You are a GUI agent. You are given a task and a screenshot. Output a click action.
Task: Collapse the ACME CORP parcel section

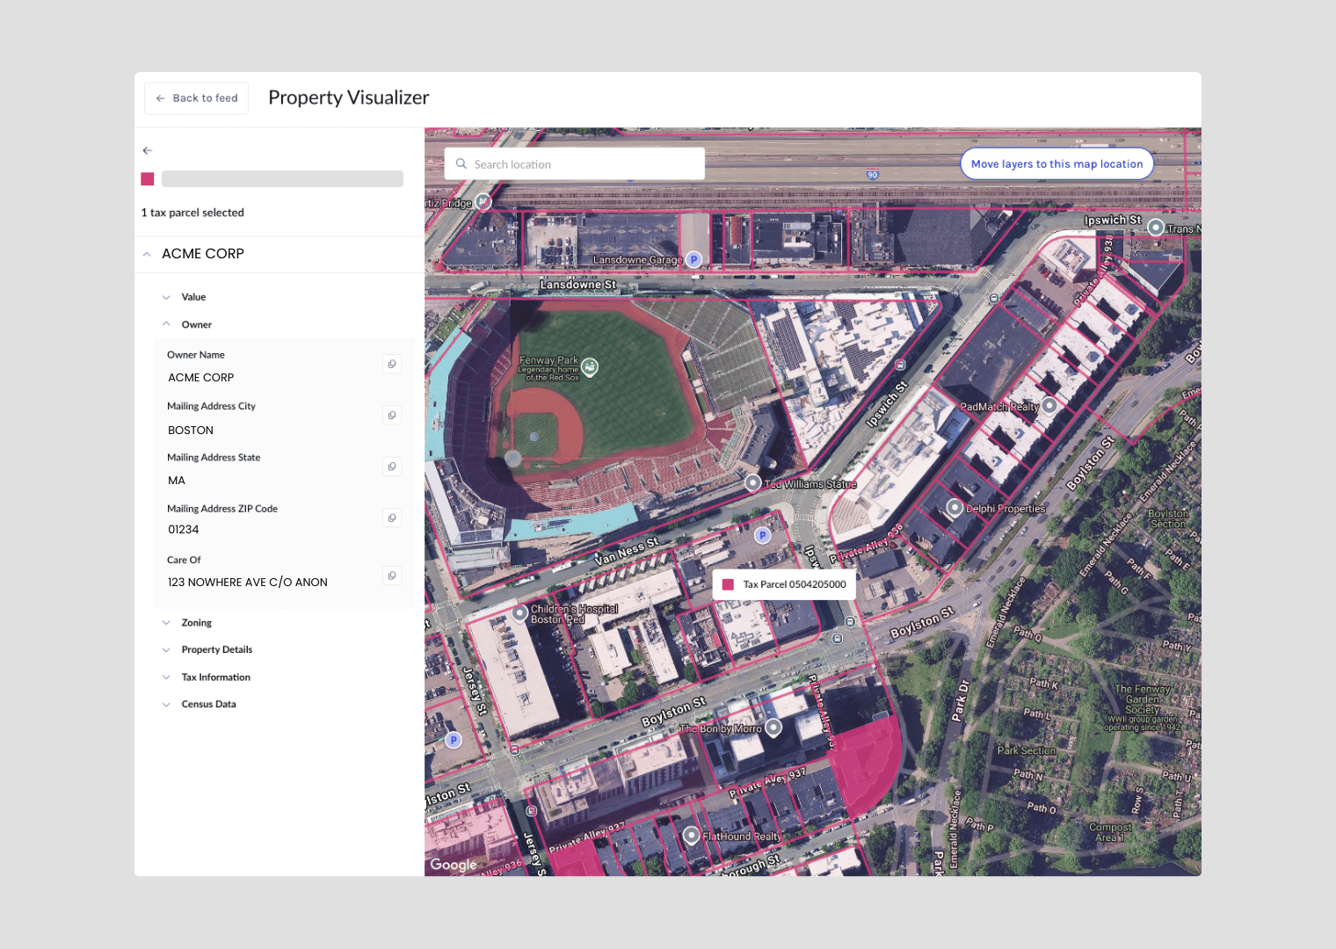point(147,254)
